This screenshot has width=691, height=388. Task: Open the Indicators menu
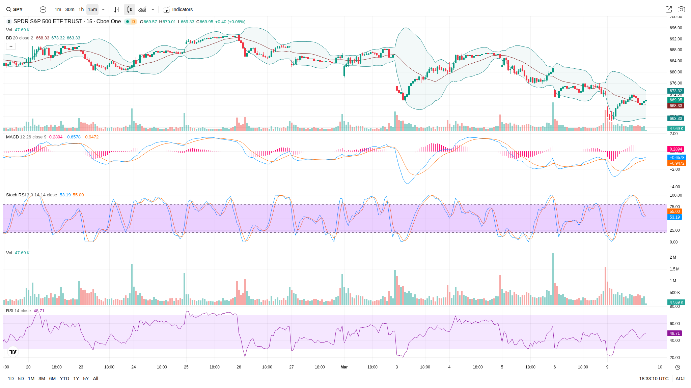point(178,9)
